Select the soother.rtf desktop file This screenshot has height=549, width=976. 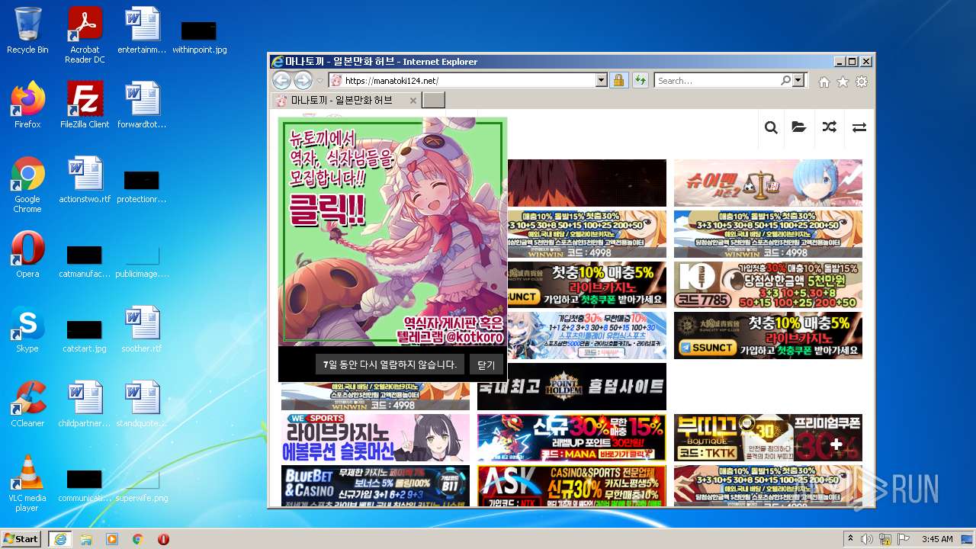pyautogui.click(x=142, y=329)
